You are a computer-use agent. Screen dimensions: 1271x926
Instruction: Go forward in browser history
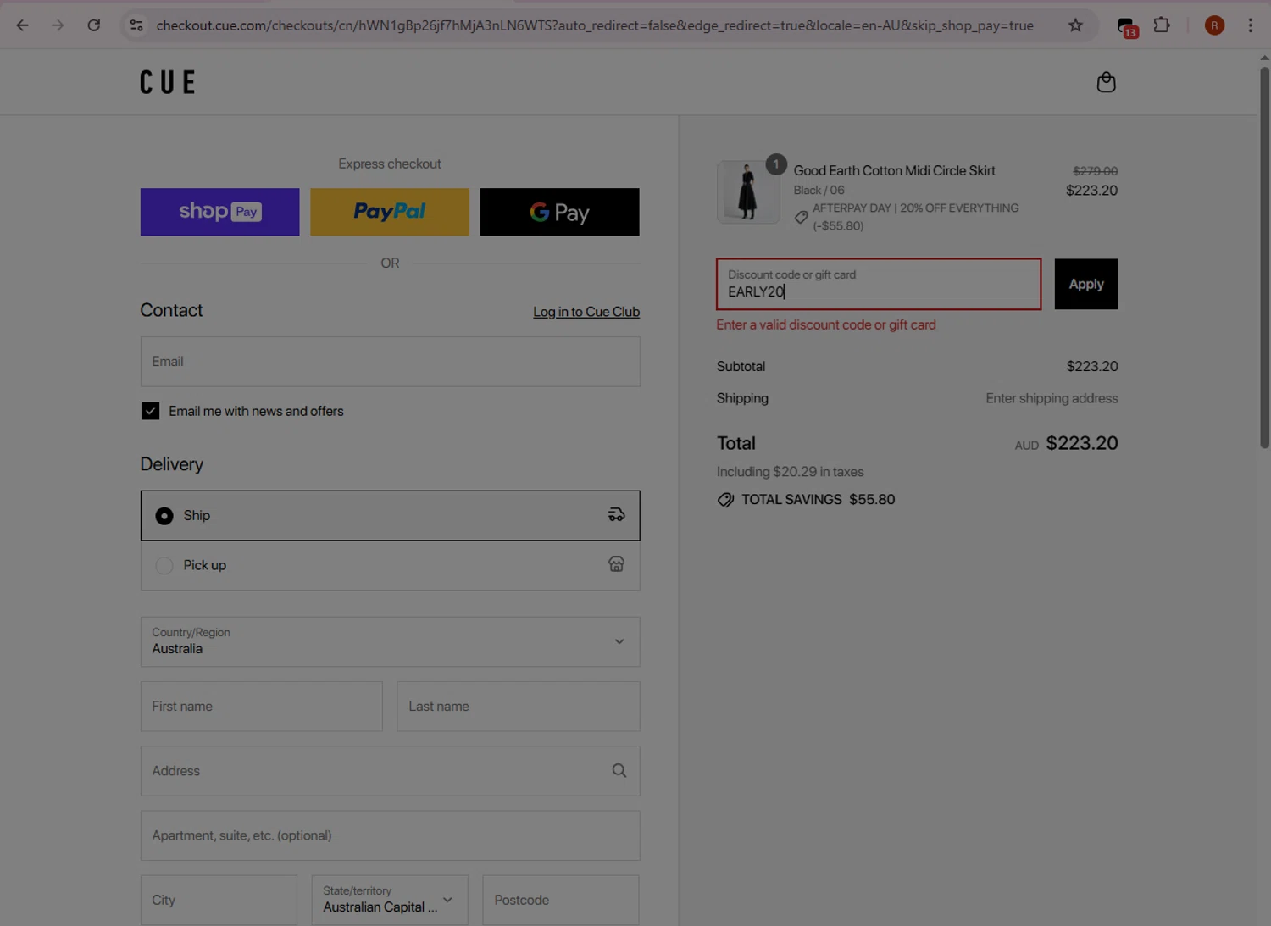[58, 25]
